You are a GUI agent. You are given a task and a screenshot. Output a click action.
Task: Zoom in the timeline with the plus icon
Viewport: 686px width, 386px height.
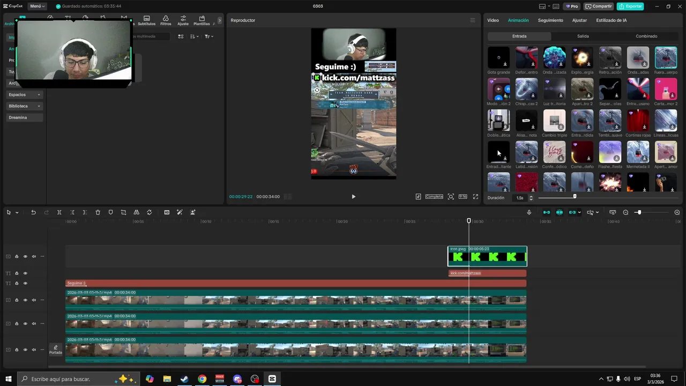tap(677, 212)
